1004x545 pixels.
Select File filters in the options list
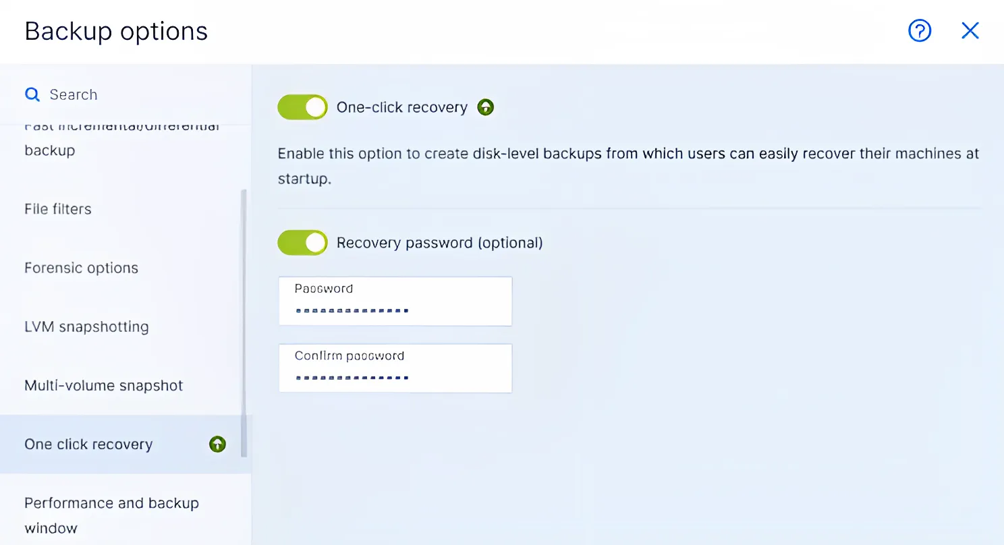(x=57, y=208)
